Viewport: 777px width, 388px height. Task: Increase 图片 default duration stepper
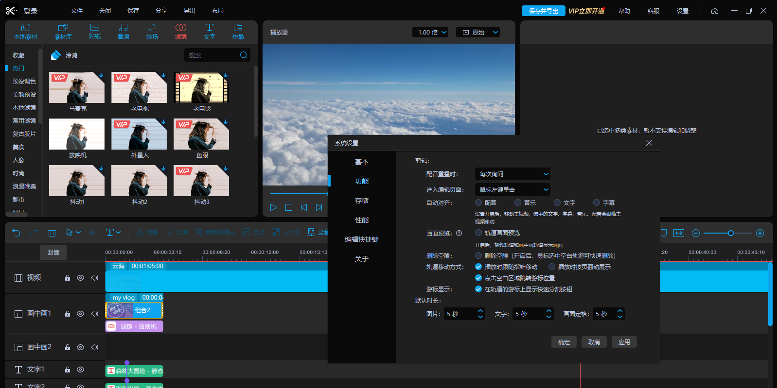pos(480,311)
